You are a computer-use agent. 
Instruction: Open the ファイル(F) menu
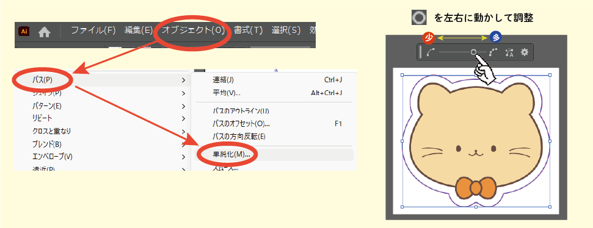coord(93,30)
